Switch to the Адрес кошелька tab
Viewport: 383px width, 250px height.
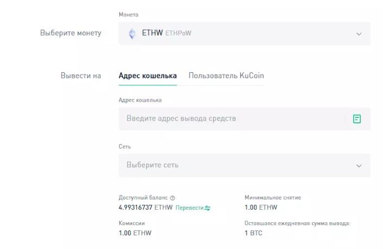click(x=148, y=76)
